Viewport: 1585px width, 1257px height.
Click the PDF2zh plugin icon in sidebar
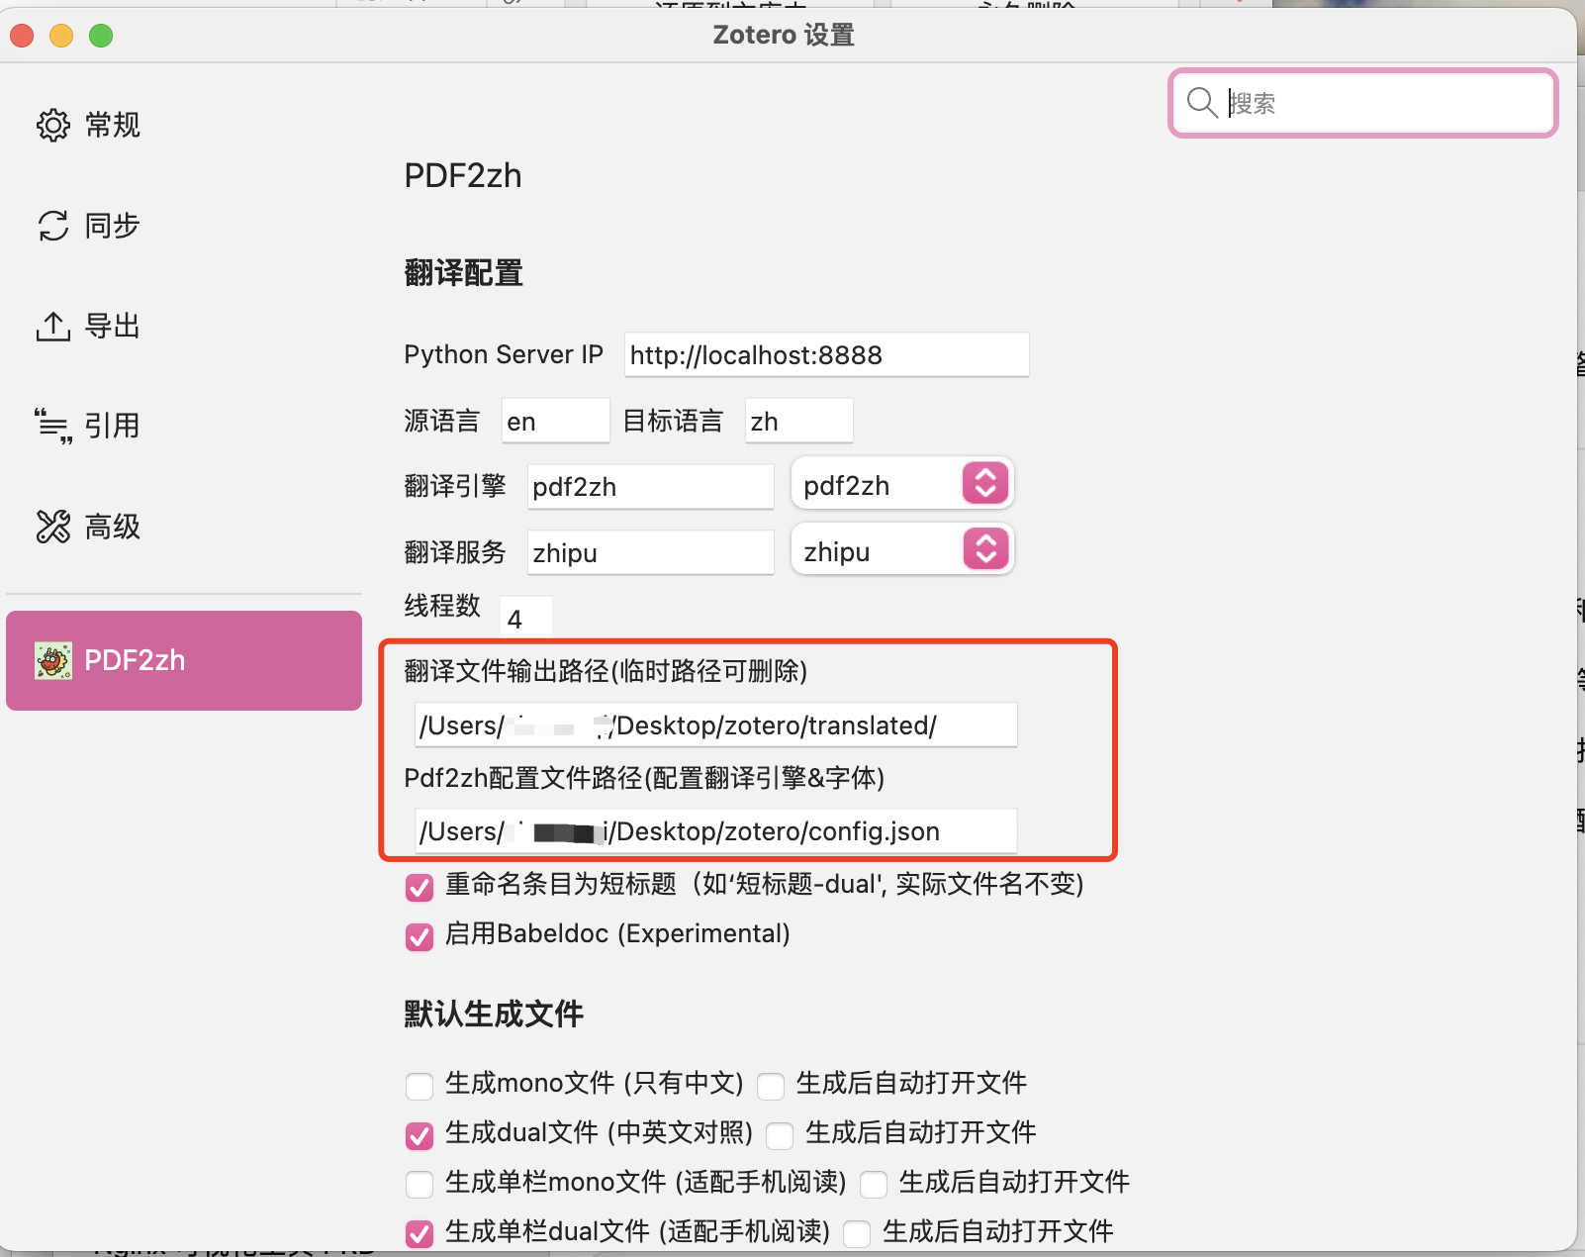53,660
